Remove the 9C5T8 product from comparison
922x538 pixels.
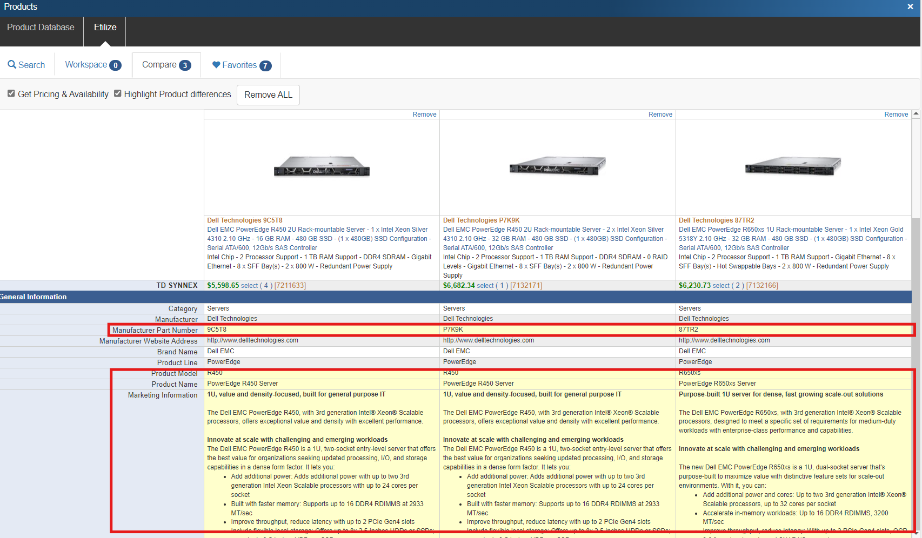tap(424, 115)
